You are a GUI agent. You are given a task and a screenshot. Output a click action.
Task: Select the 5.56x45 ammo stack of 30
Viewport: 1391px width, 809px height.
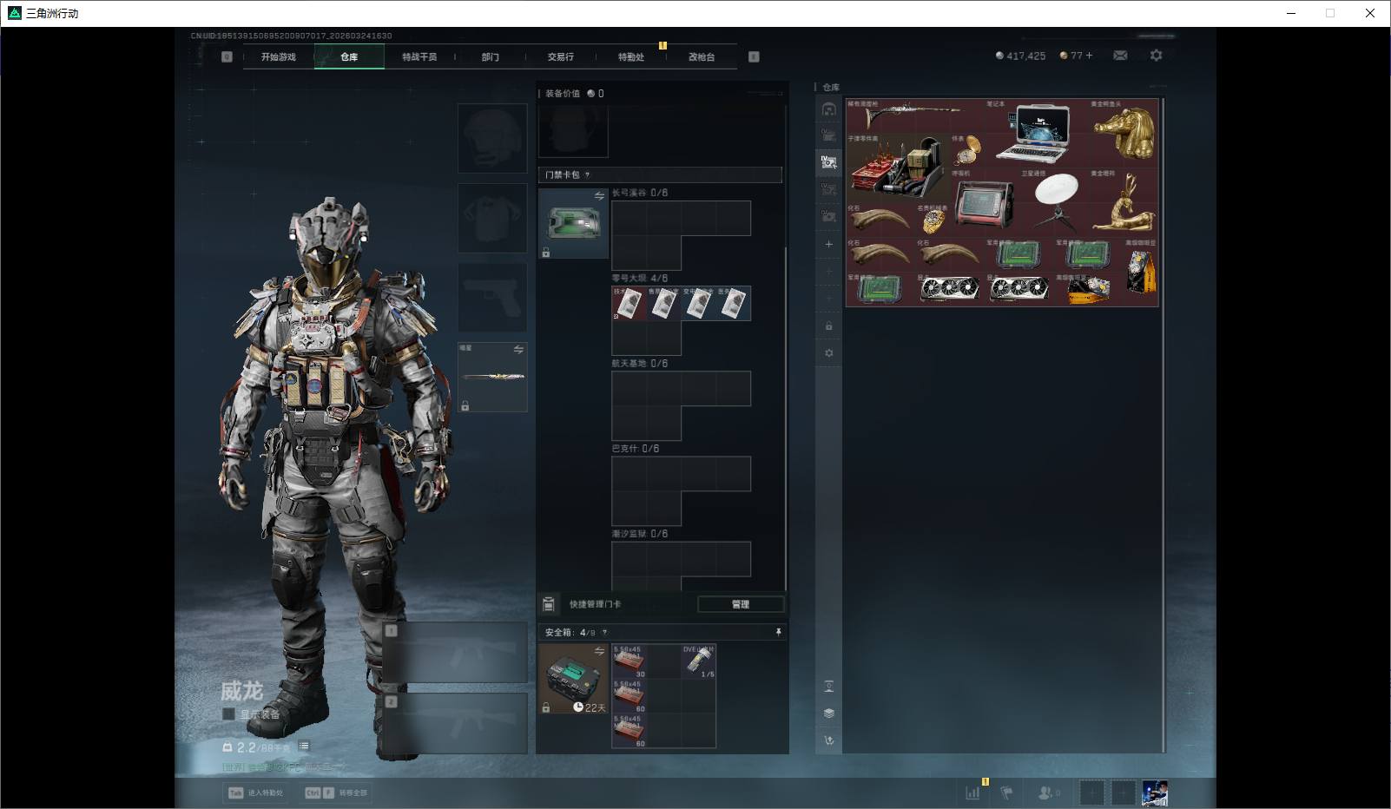[x=629, y=661]
